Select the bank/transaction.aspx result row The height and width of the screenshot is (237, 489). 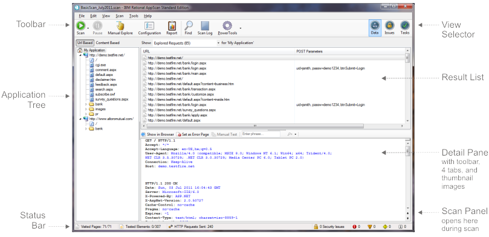pyautogui.click(x=273, y=89)
